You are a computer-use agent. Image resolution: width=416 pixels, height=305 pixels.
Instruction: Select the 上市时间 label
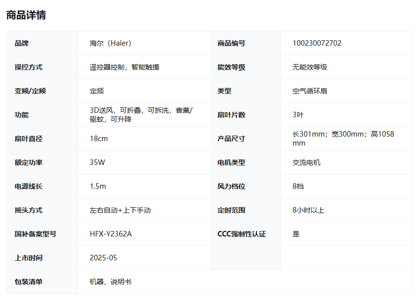pyautogui.click(x=28, y=258)
